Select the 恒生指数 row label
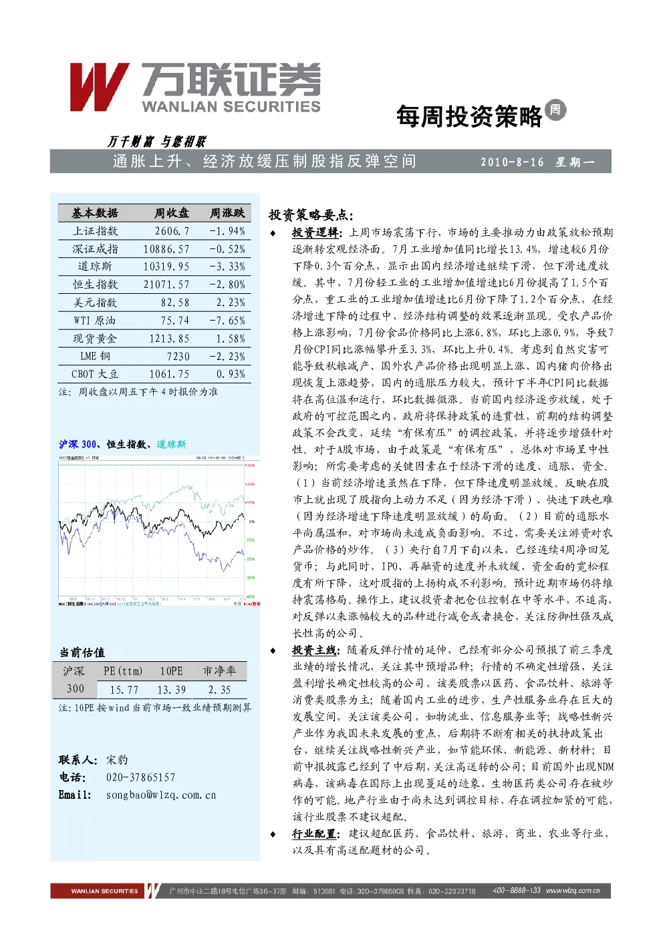The height and width of the screenshot is (937, 663). point(95,285)
